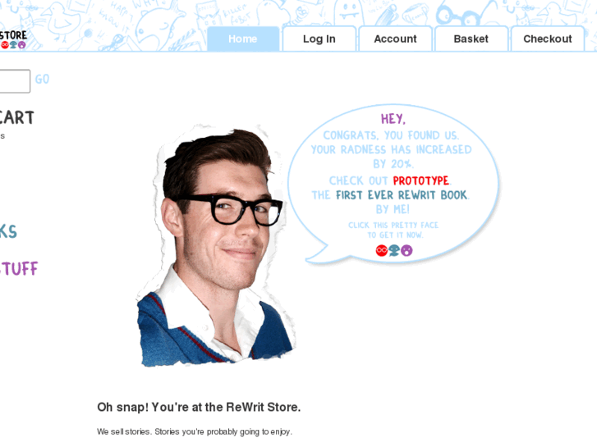Open the purple STUFF category link
Viewport: 597px width, 447px height.
coord(19,268)
